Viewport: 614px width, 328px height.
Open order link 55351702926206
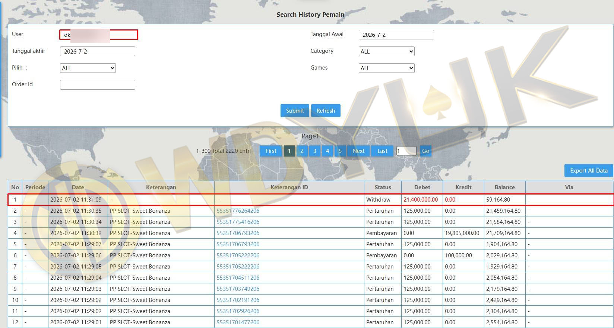tap(238, 311)
